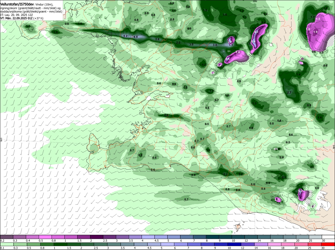Click the 4.9 precipitation value on the map
This screenshot has width=335, height=250.
click(x=136, y=37)
